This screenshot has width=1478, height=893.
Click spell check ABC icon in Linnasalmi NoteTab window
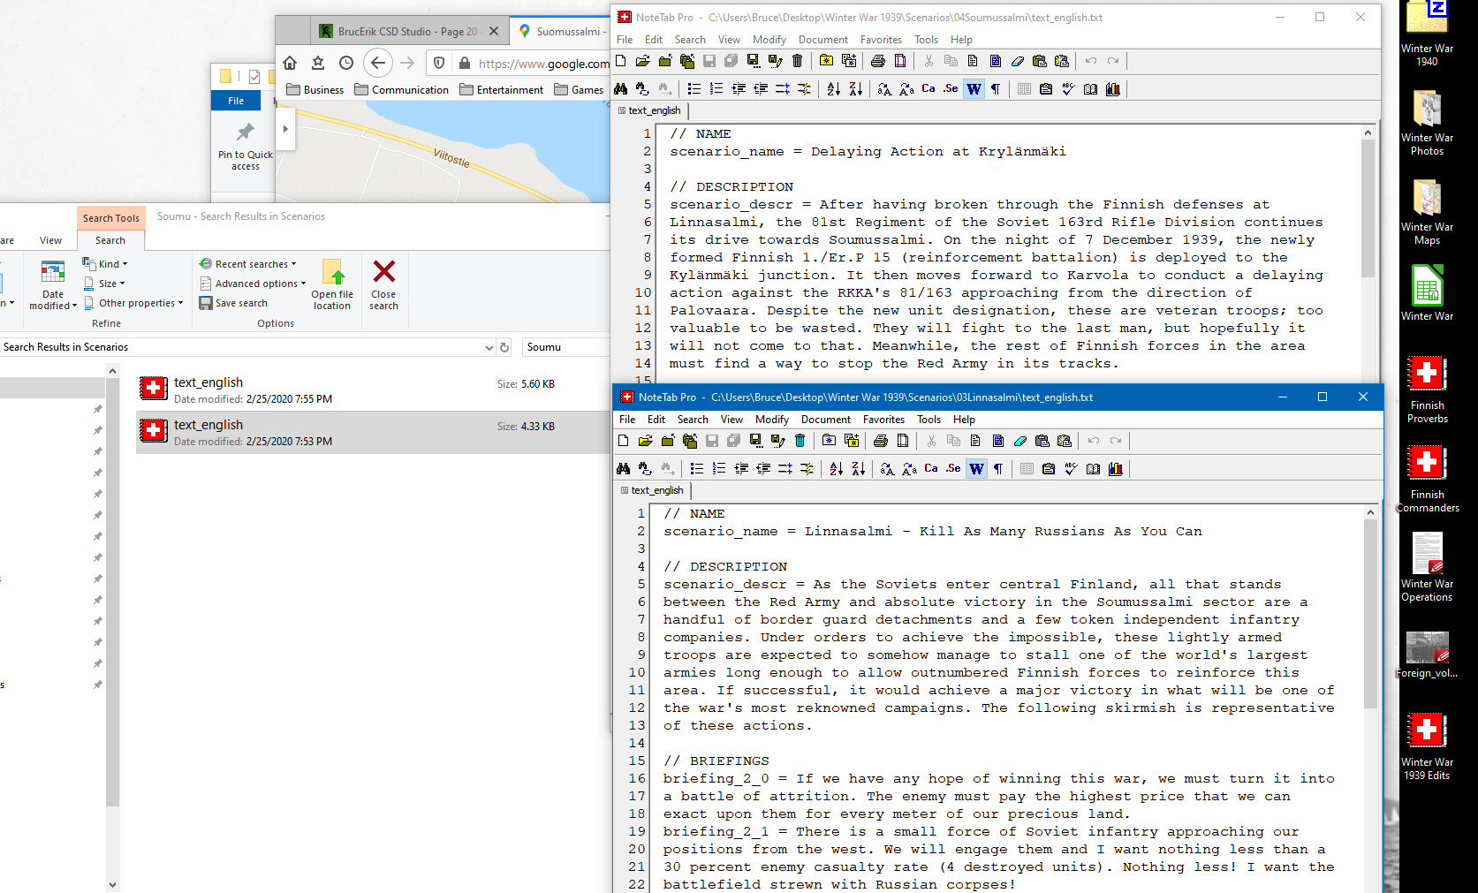coord(1071,469)
